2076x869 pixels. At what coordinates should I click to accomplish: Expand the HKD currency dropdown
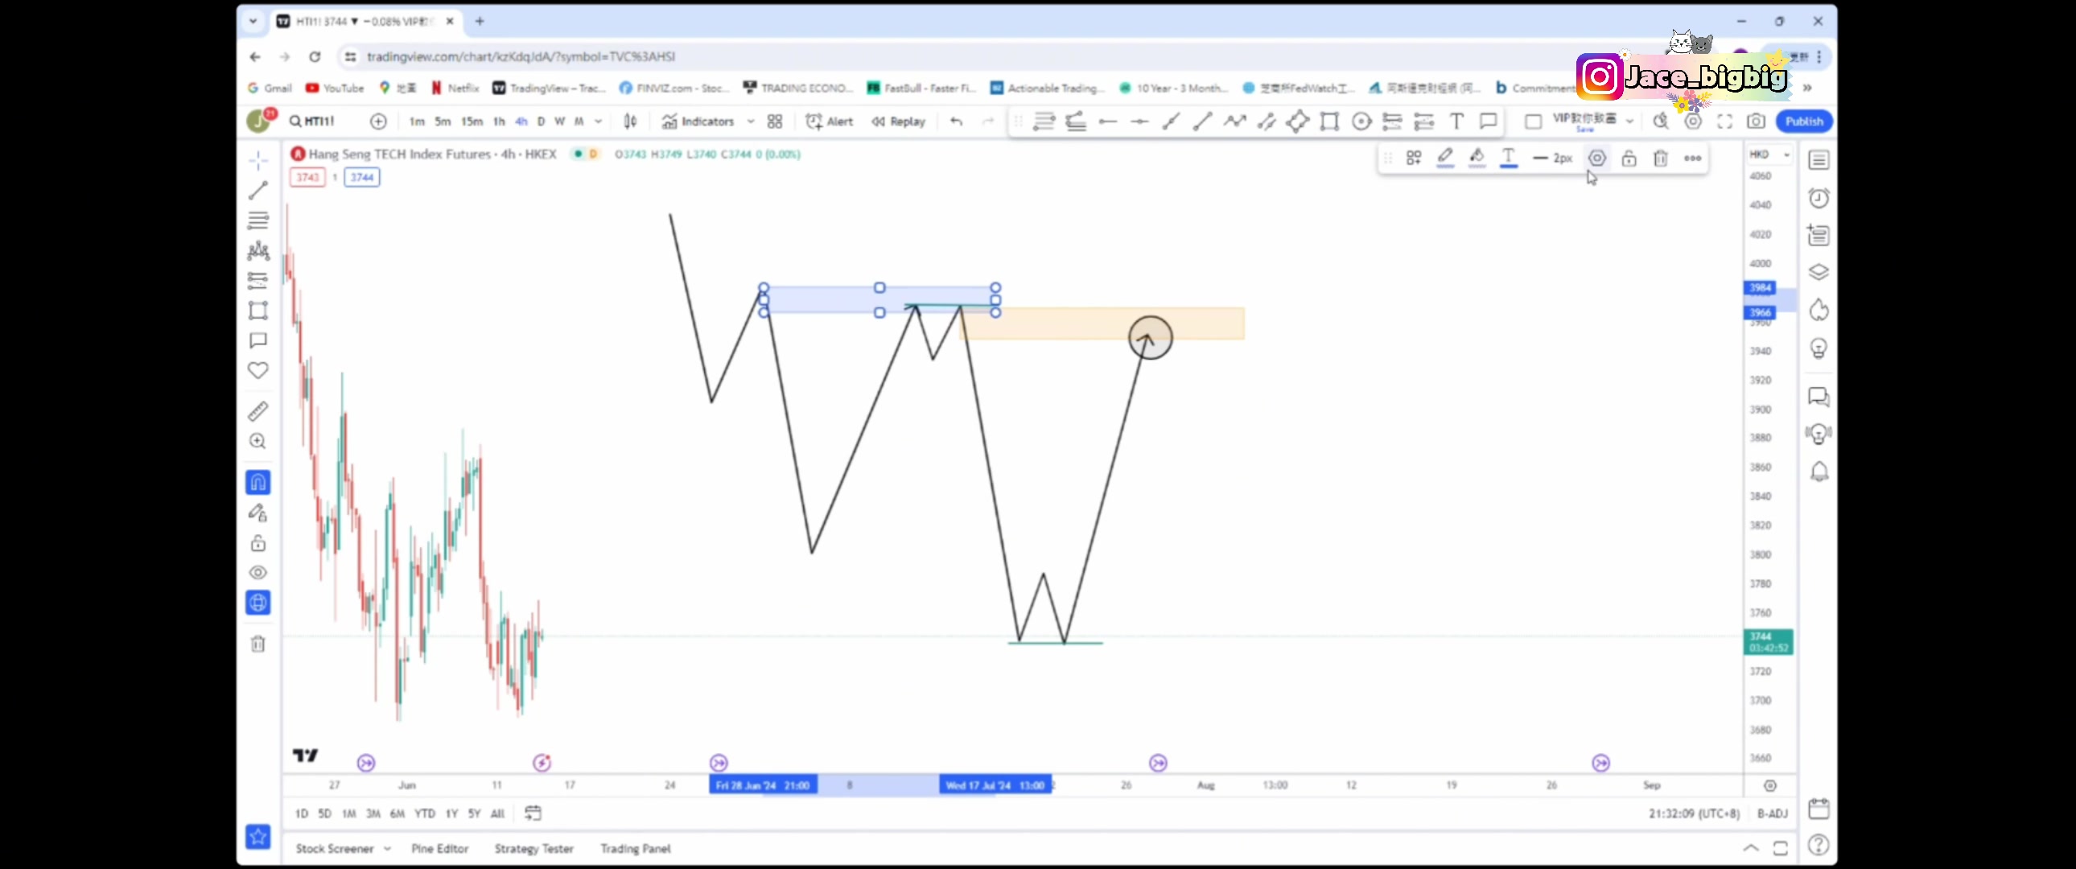[x=1769, y=154]
